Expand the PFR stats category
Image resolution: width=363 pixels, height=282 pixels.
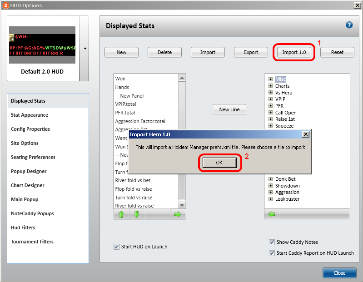coord(270,106)
